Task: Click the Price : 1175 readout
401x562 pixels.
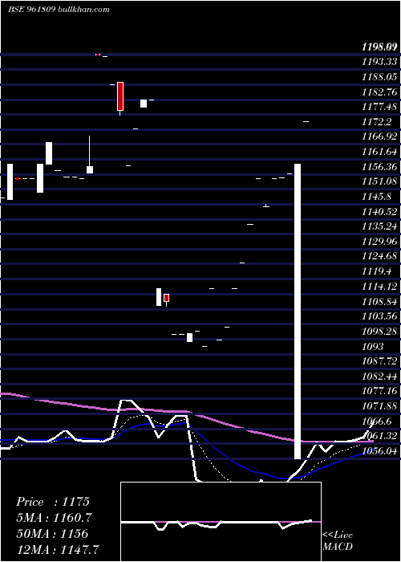Action: [x=53, y=502]
